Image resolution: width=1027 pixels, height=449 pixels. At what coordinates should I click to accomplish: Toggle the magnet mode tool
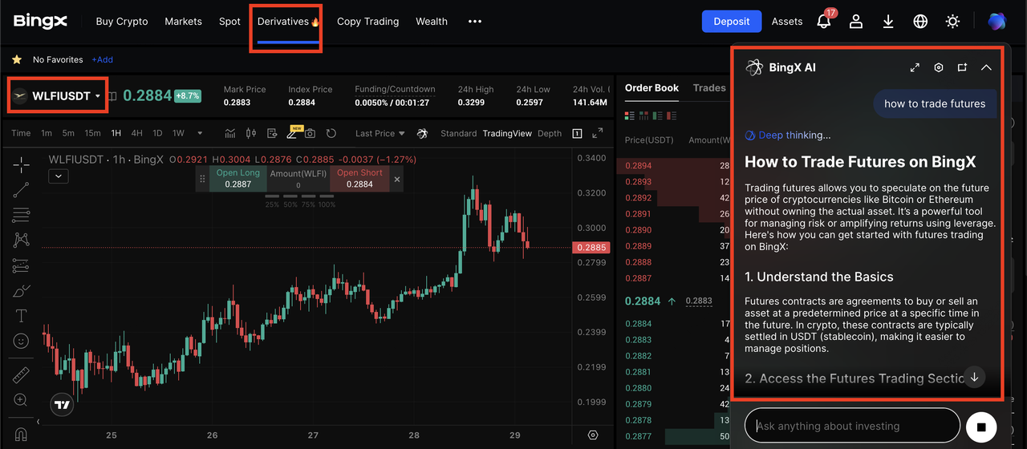tap(21, 434)
